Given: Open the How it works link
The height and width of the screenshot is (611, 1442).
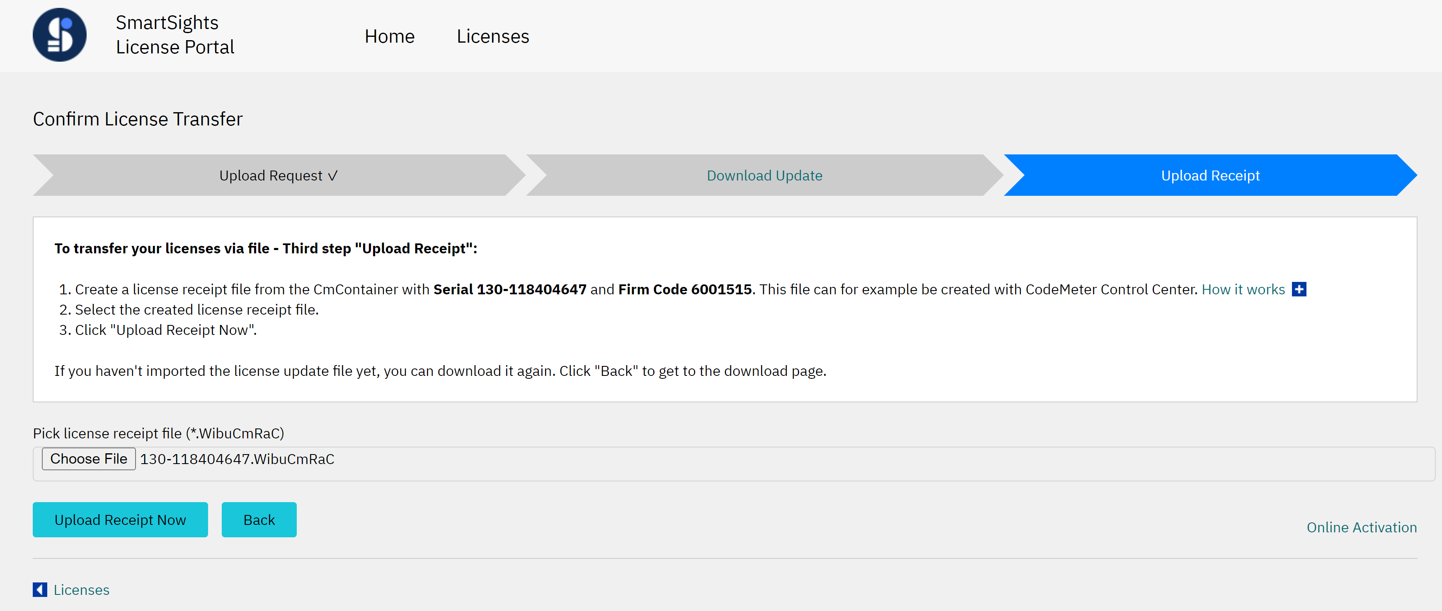Looking at the screenshot, I should [x=1243, y=290].
